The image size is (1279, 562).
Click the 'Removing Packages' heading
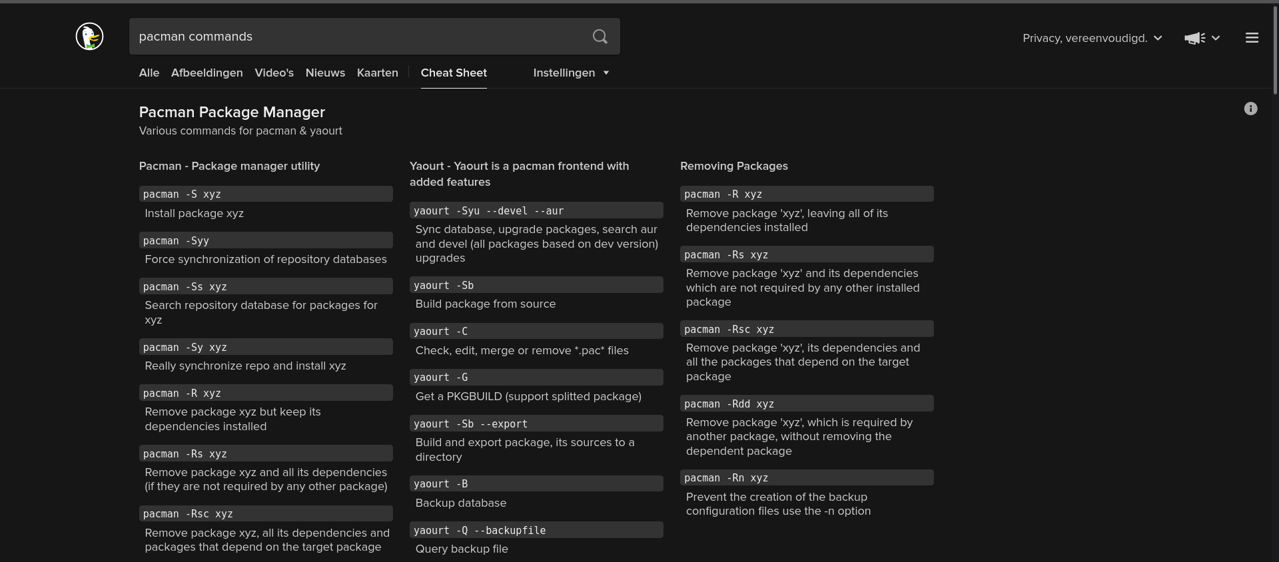coord(733,166)
